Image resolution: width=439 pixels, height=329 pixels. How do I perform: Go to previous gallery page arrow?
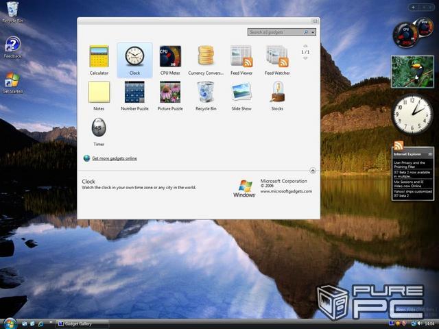point(305,46)
